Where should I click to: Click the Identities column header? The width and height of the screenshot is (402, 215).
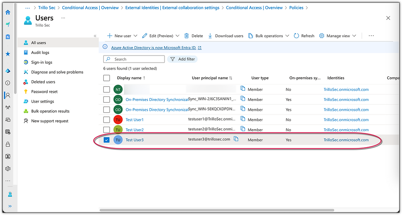336,78
